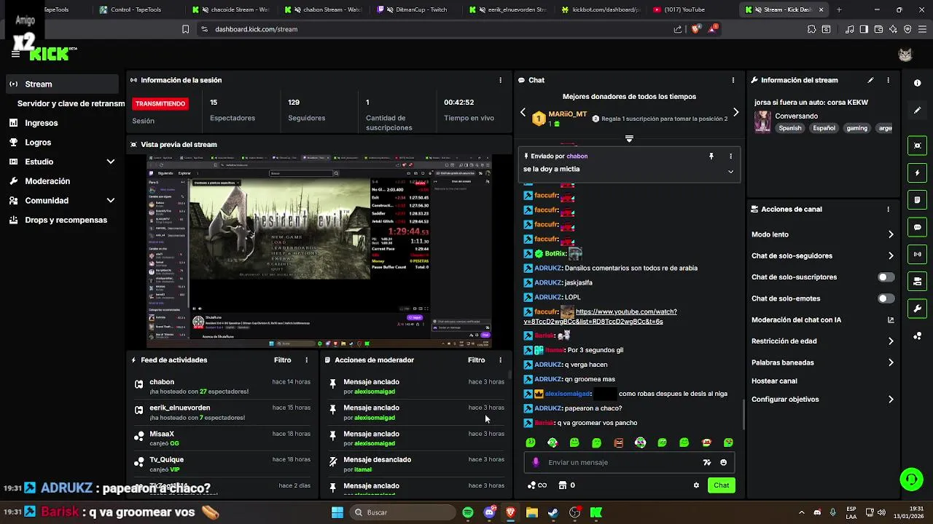The height and width of the screenshot is (524, 933).
Task: Toggle Chat de solo-emotes switch
Action: point(886,298)
